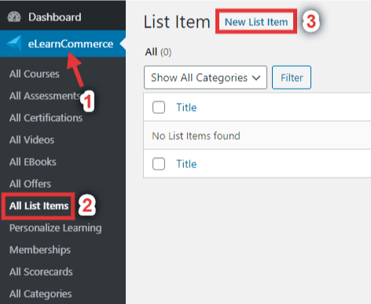Open the All EBooks section
The image size is (371, 304).
[33, 162]
